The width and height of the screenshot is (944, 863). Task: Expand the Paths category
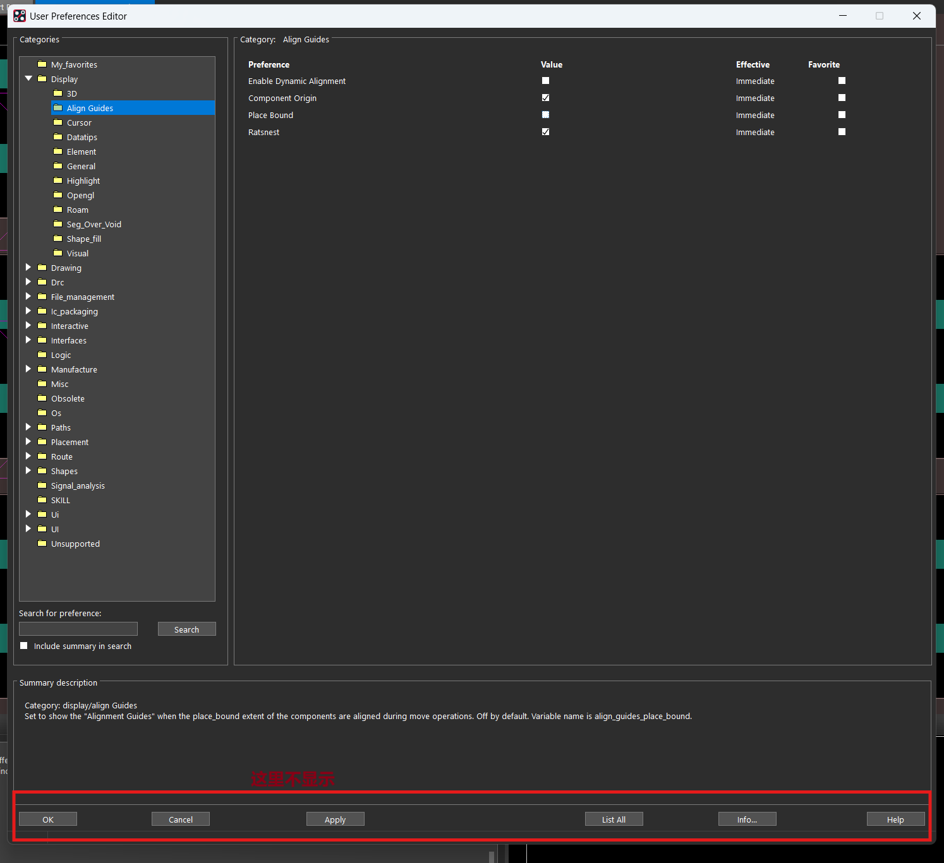(28, 427)
